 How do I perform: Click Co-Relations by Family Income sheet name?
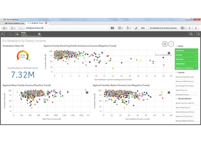(163, 28)
